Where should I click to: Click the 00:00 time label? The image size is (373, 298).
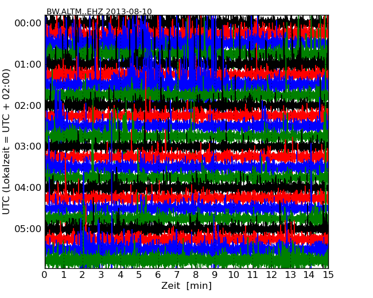(28, 23)
